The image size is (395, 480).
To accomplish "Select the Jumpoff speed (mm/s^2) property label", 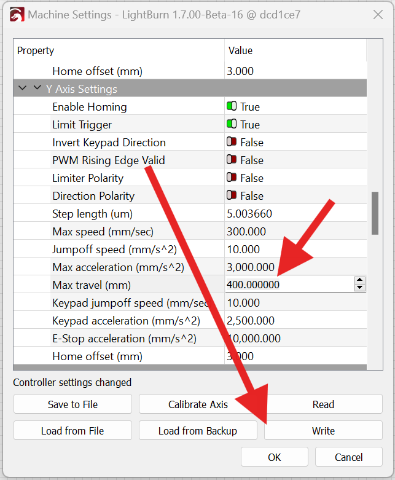I will pyautogui.click(x=114, y=249).
